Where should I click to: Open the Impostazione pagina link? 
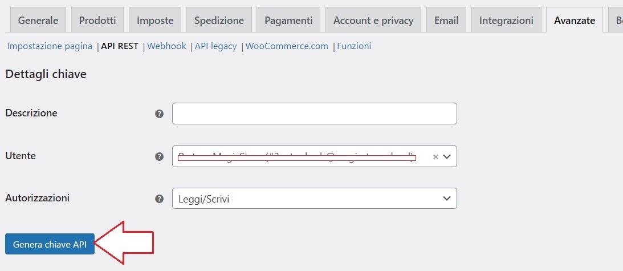coord(50,46)
